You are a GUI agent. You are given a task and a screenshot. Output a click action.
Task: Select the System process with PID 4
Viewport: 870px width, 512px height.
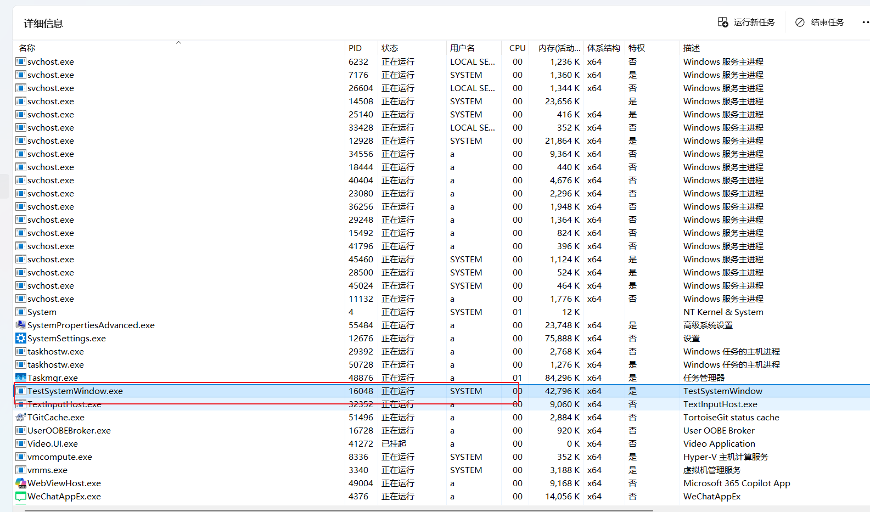tap(42, 312)
